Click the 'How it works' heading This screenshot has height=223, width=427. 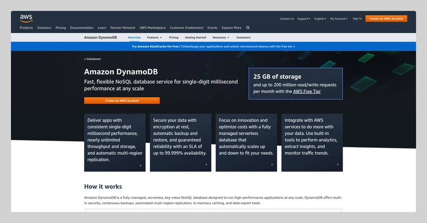pos(103,187)
